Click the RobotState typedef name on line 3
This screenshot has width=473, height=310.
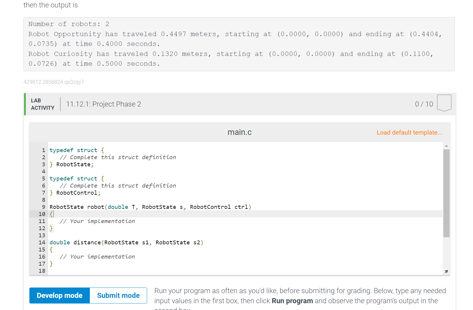[73, 164]
